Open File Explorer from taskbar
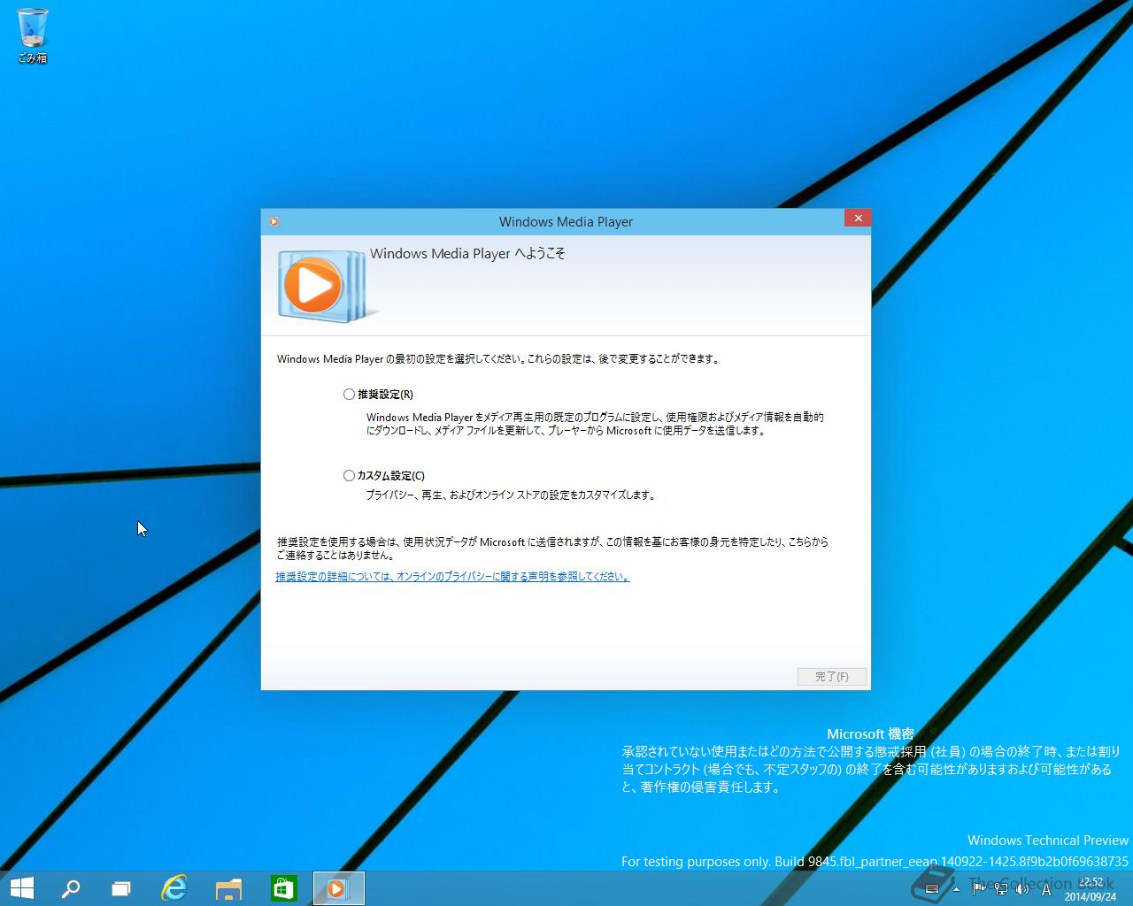1133x906 pixels. pos(228,888)
